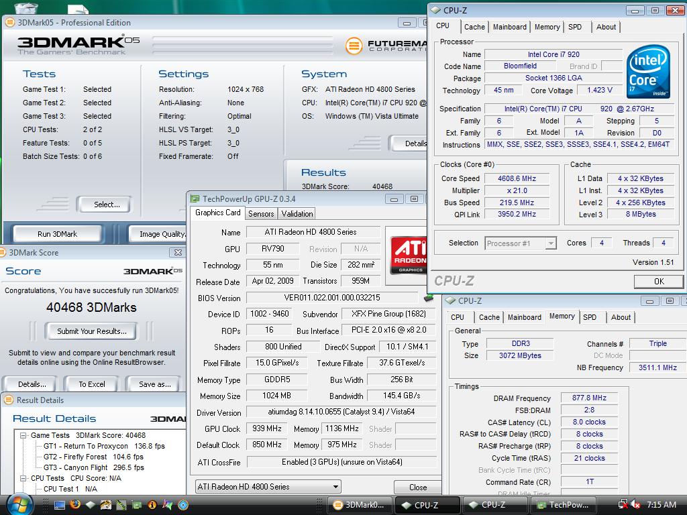Launch CPU-Z from the quick launch diamond icon
The image size is (687, 515).
[x=91, y=505]
